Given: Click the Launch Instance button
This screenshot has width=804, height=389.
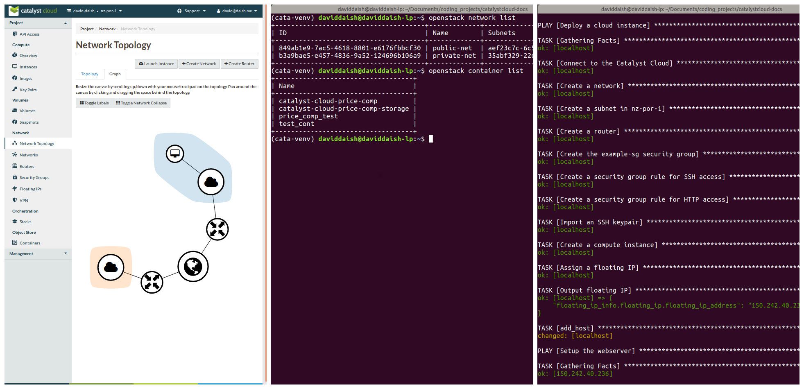Looking at the screenshot, I should point(156,64).
